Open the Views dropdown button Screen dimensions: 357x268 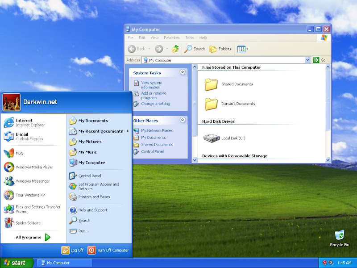243,49
